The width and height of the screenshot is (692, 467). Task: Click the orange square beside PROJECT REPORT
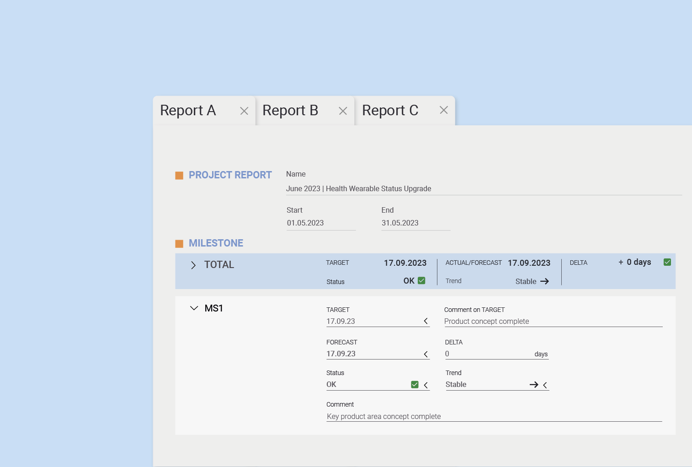[x=179, y=176]
